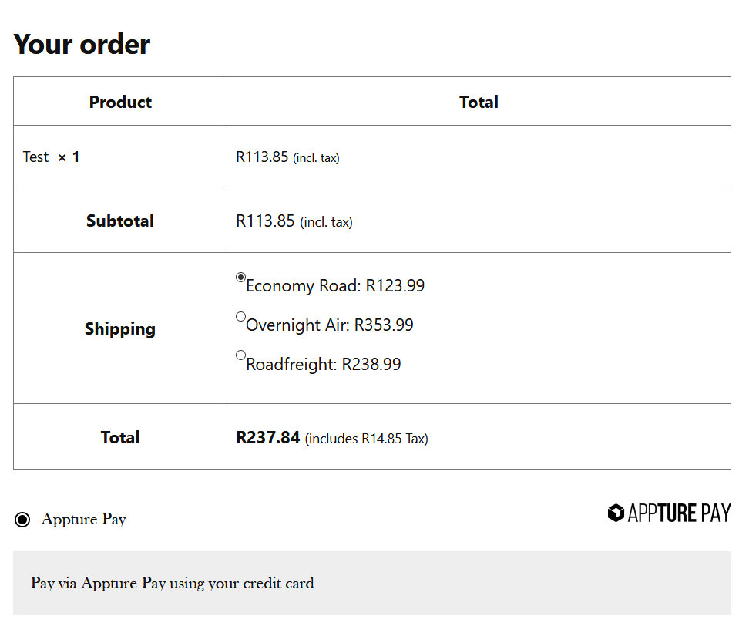Click the Overnight Air: R353.99 label
The height and width of the screenshot is (633, 749).
point(330,325)
